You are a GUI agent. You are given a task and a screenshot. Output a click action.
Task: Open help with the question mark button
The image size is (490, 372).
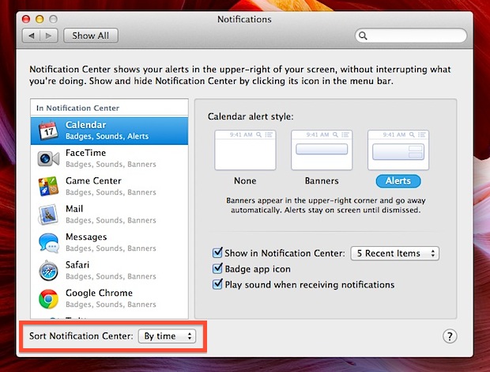click(x=450, y=336)
